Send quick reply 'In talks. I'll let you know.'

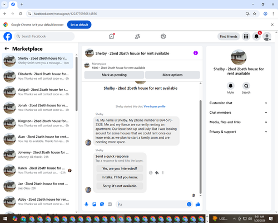tap(120, 177)
